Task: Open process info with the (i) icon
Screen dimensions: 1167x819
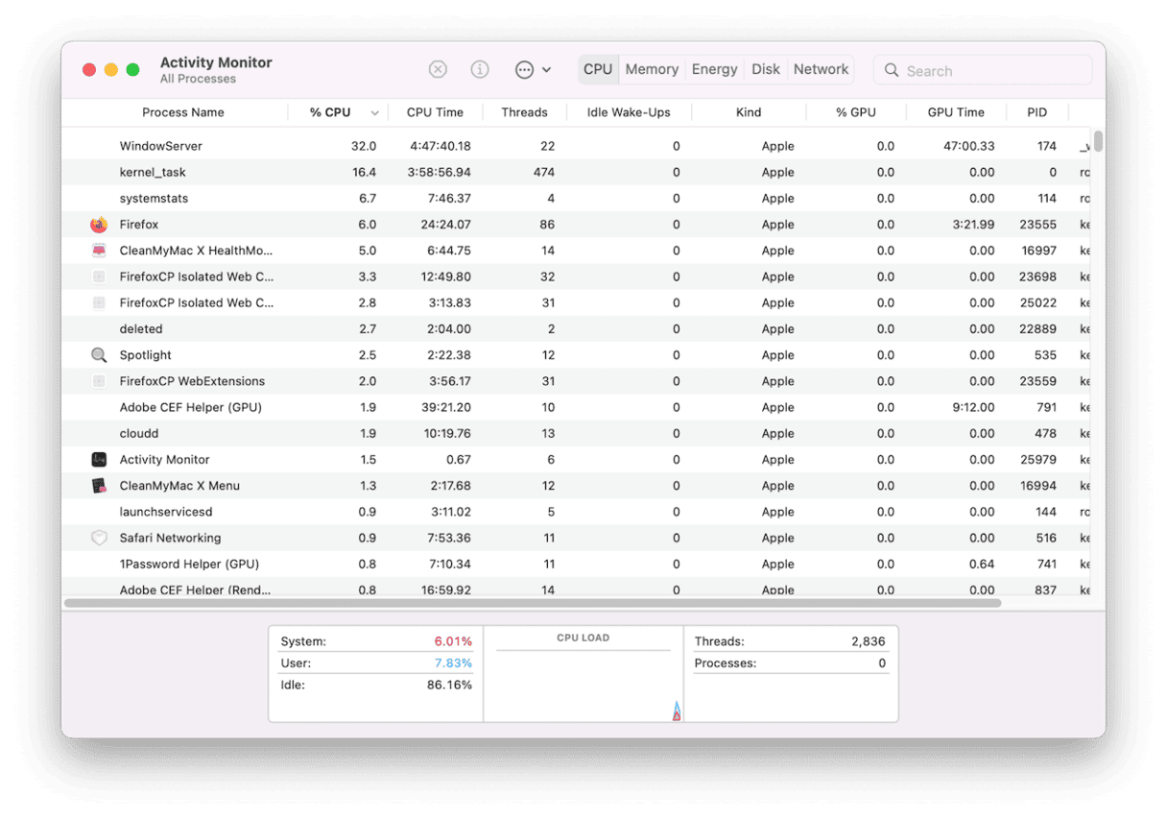Action: tap(480, 69)
